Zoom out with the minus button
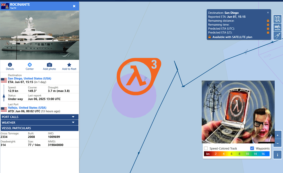 click(277, 143)
